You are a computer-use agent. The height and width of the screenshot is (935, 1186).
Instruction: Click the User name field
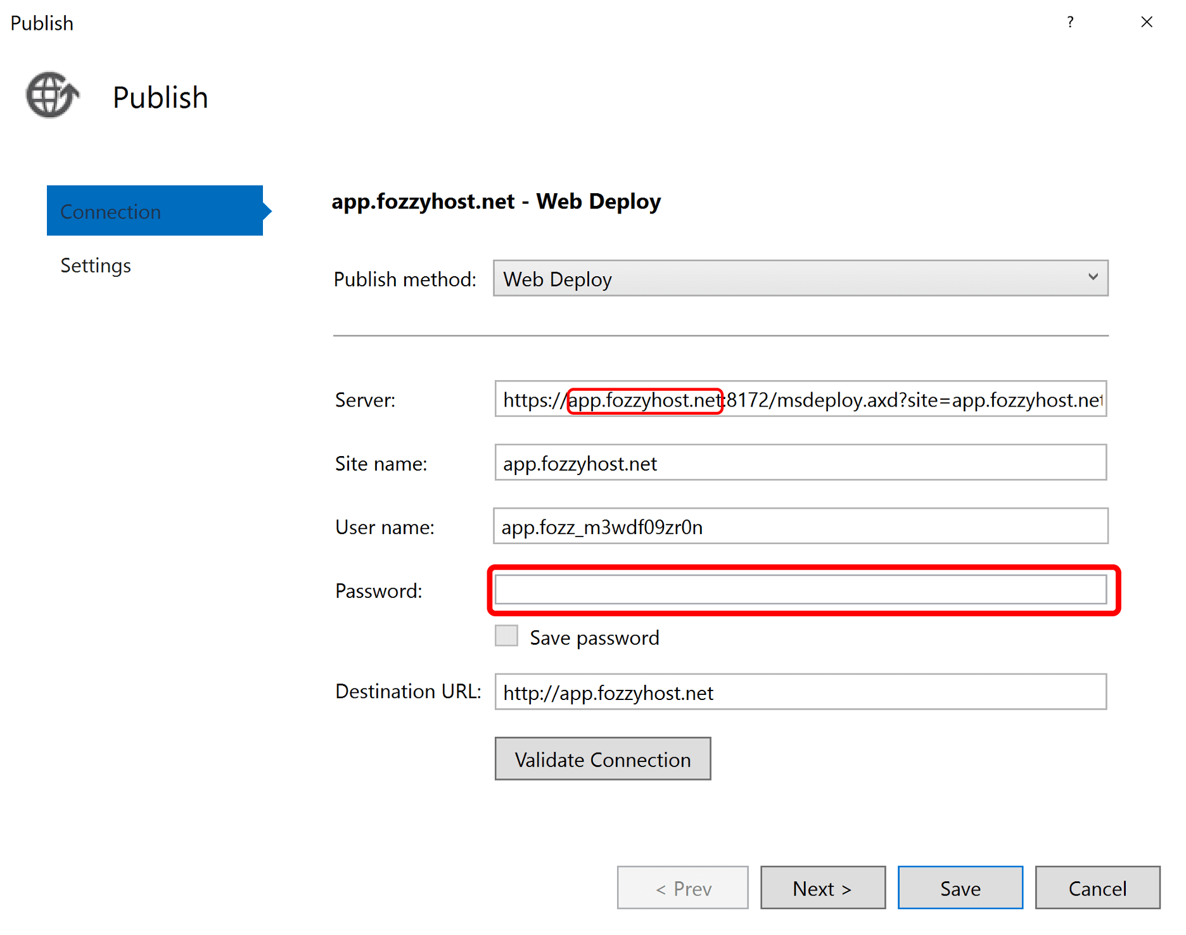(x=801, y=526)
